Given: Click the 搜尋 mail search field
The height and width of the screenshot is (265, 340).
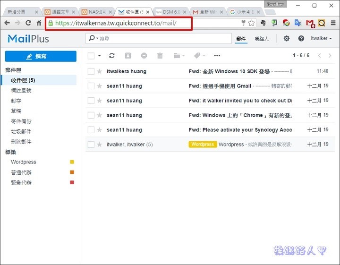Looking at the screenshot, I should pyautogui.click(x=161, y=39).
